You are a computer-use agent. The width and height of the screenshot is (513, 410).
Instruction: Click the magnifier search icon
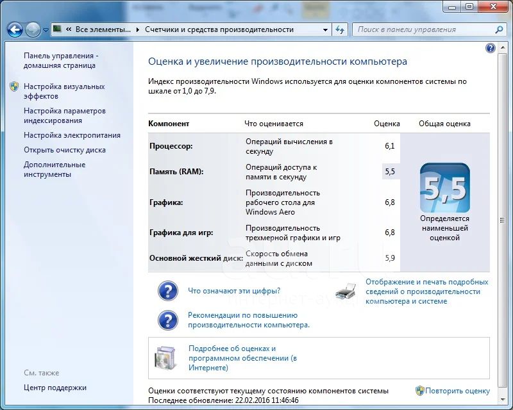499,29
